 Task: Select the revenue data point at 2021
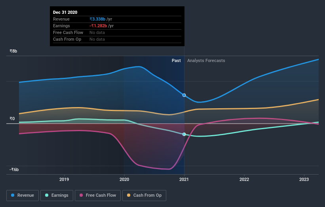(x=184, y=95)
